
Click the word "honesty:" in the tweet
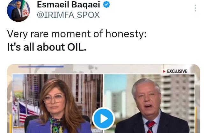click(x=126, y=34)
